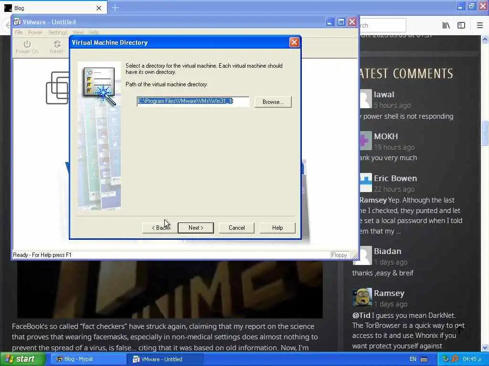Click the keyboard icon in the taskbar
This screenshot has width=489, height=366.
click(x=424, y=359)
